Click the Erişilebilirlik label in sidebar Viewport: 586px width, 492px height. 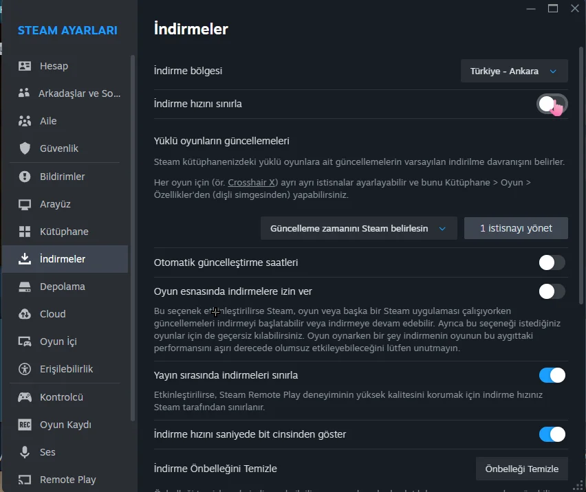click(67, 369)
